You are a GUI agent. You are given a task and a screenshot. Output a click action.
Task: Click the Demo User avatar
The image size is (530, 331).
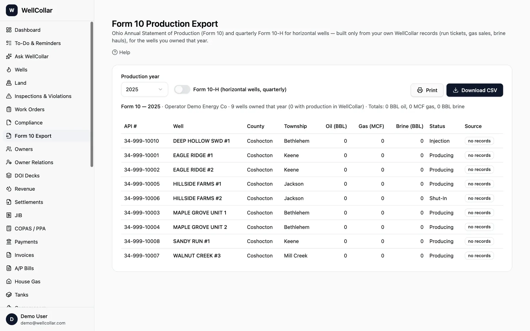[x=12, y=319]
